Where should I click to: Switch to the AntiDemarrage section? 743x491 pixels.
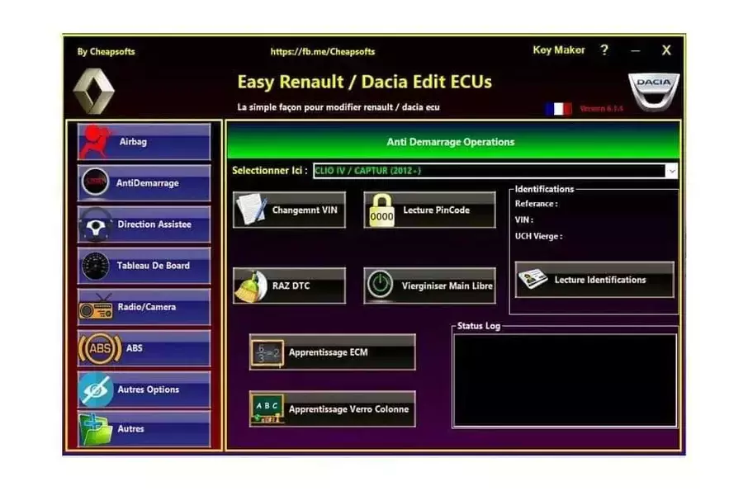coord(144,182)
